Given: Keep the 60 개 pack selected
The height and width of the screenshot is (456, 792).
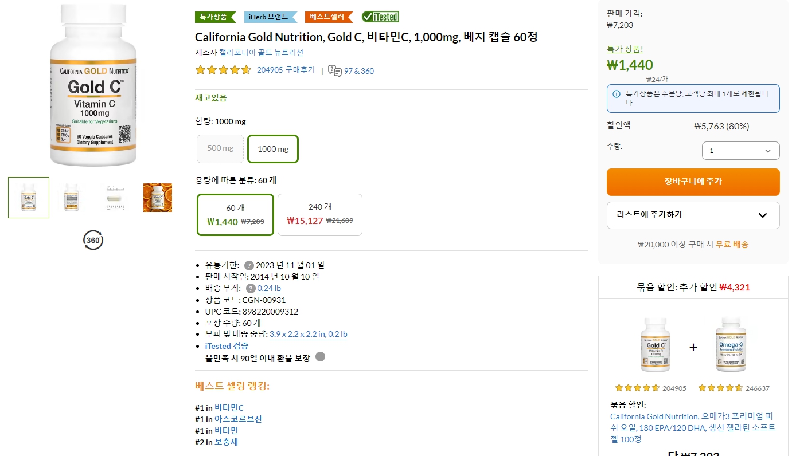Looking at the screenshot, I should click(x=235, y=214).
